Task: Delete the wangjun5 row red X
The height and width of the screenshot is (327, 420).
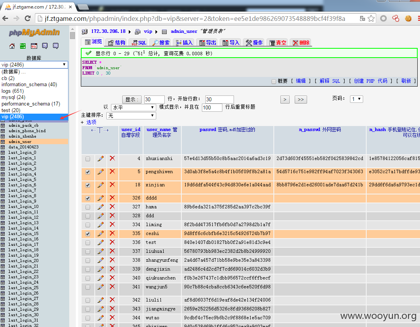Action: point(112,286)
